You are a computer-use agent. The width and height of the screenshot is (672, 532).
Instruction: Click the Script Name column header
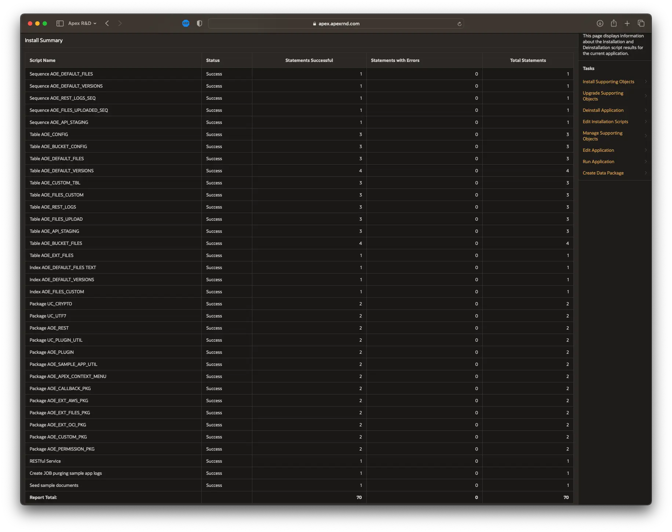pos(43,60)
